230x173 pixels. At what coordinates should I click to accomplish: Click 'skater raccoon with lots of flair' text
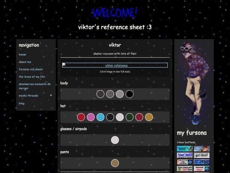pyautogui.click(x=115, y=54)
